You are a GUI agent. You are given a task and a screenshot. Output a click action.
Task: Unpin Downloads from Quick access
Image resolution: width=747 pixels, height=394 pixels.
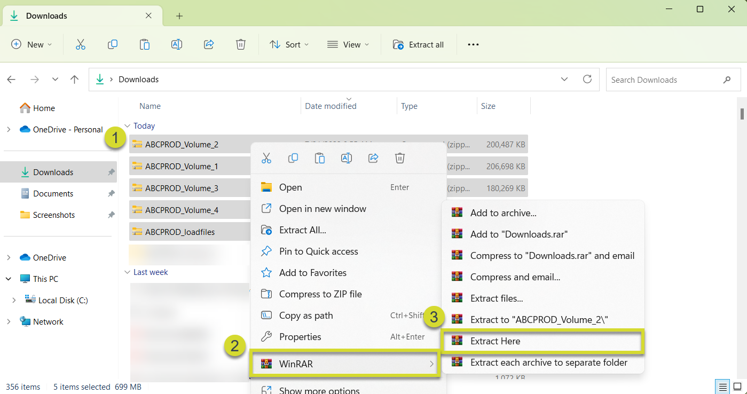[111, 172]
